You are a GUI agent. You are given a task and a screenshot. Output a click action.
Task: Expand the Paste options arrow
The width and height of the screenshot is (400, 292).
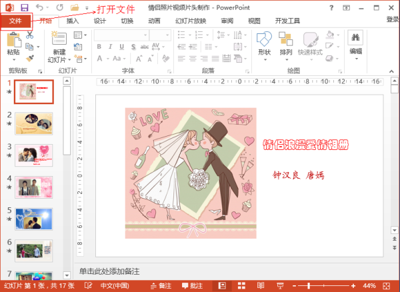point(14,60)
